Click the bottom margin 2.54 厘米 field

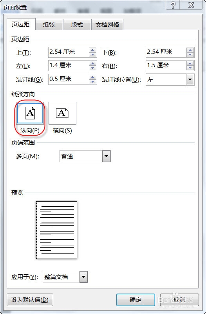click(166, 52)
